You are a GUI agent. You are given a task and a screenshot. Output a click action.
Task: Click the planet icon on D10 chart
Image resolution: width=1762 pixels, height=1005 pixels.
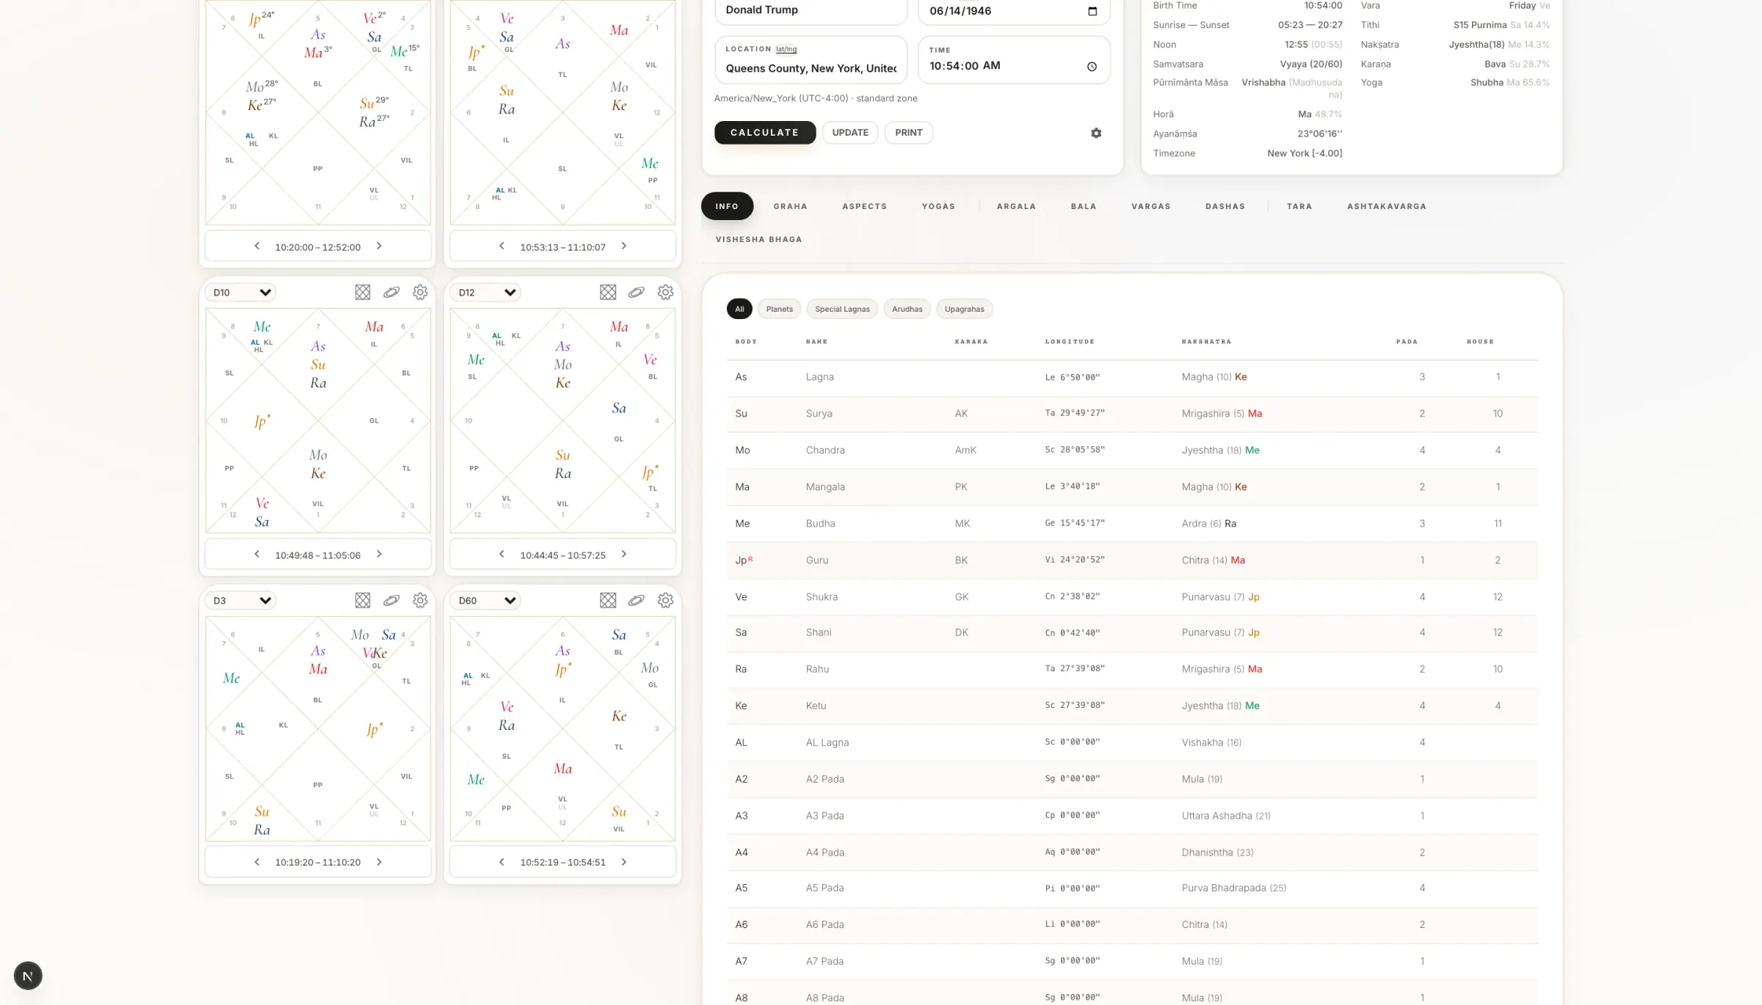pyautogui.click(x=391, y=292)
